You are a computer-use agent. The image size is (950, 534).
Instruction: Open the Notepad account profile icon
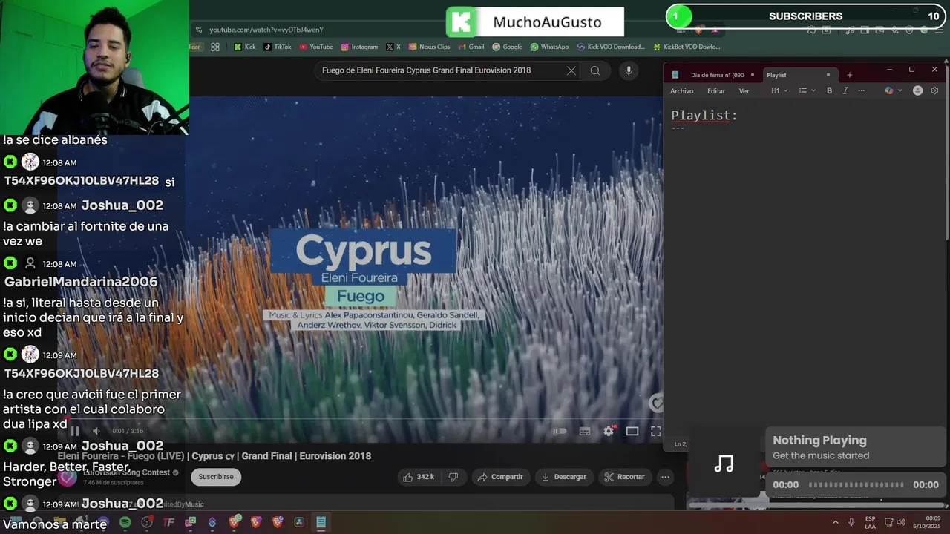click(x=917, y=90)
